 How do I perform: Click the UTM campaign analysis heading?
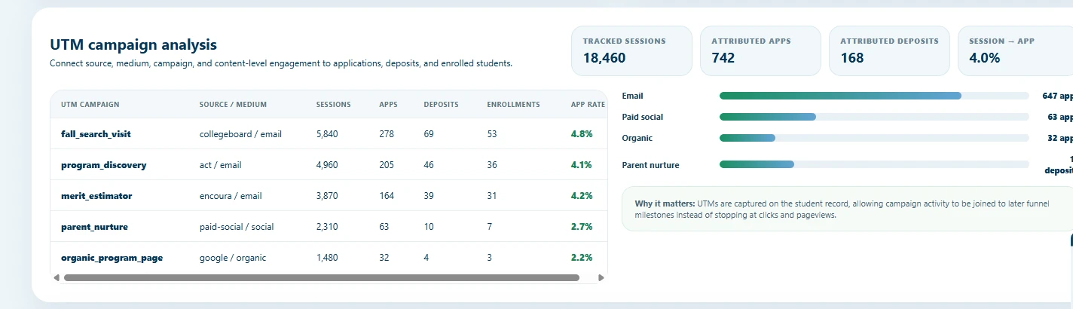point(133,45)
